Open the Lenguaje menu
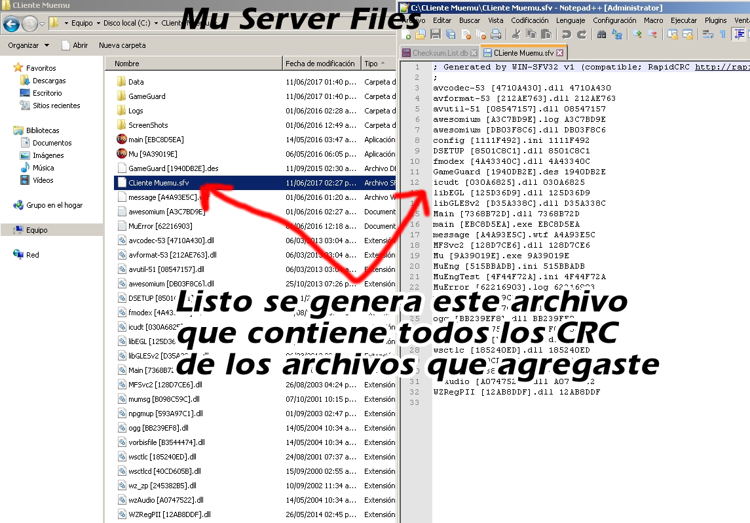The image size is (750, 523). click(570, 20)
